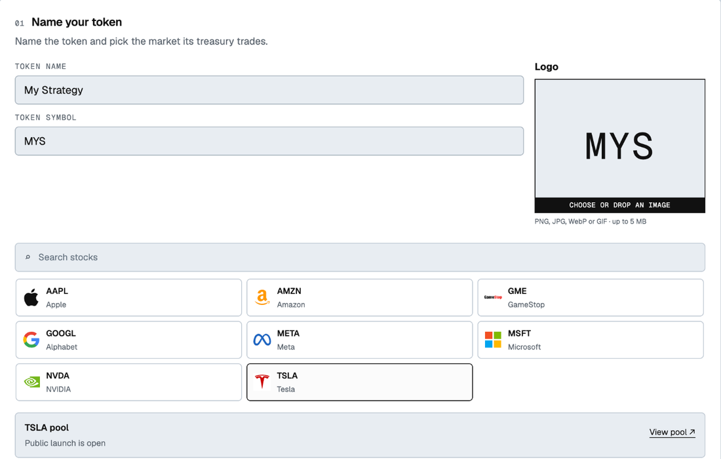The height and width of the screenshot is (459, 721).
Task: Click the selected TSLA ticker text
Action: click(x=287, y=376)
